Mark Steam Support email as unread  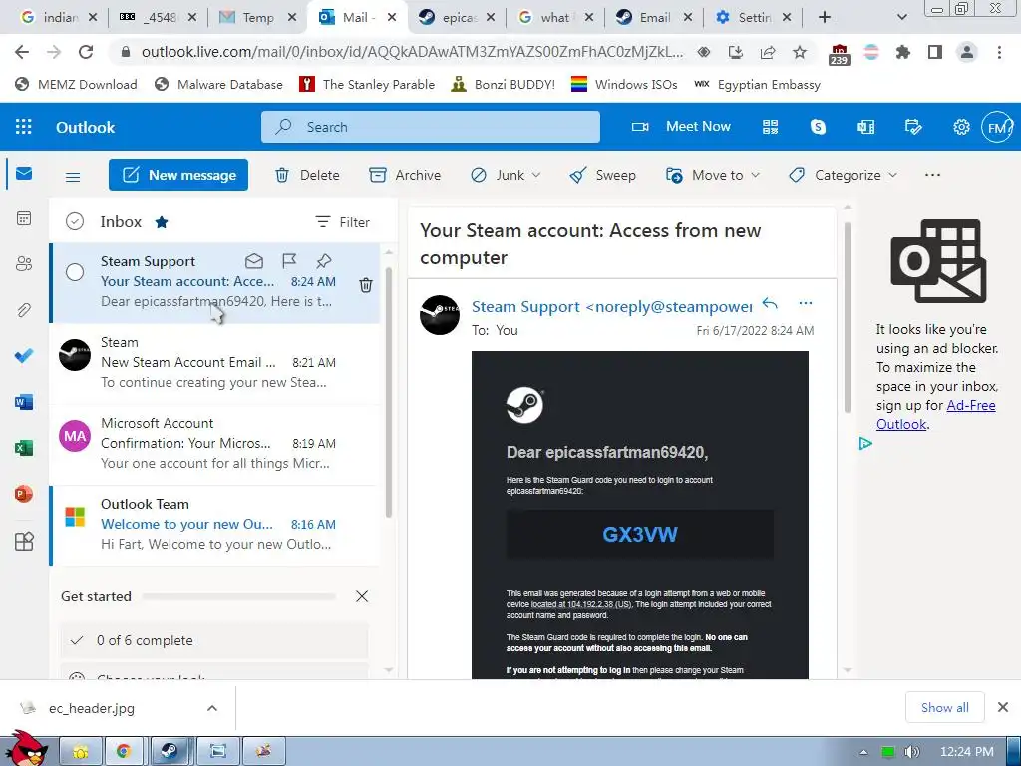click(x=254, y=262)
